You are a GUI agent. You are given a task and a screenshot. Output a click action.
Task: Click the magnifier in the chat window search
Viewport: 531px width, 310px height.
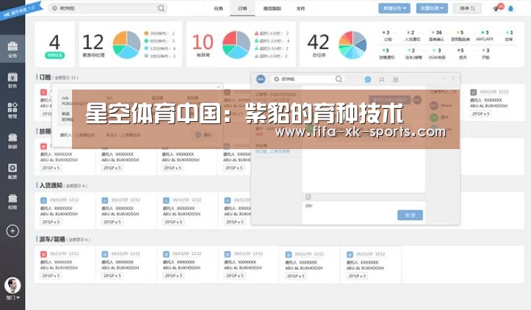click(x=339, y=79)
